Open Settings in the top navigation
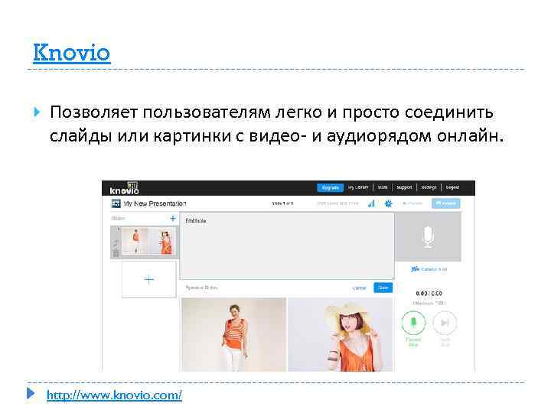This screenshot has height=413, width=551. pyautogui.click(x=429, y=187)
